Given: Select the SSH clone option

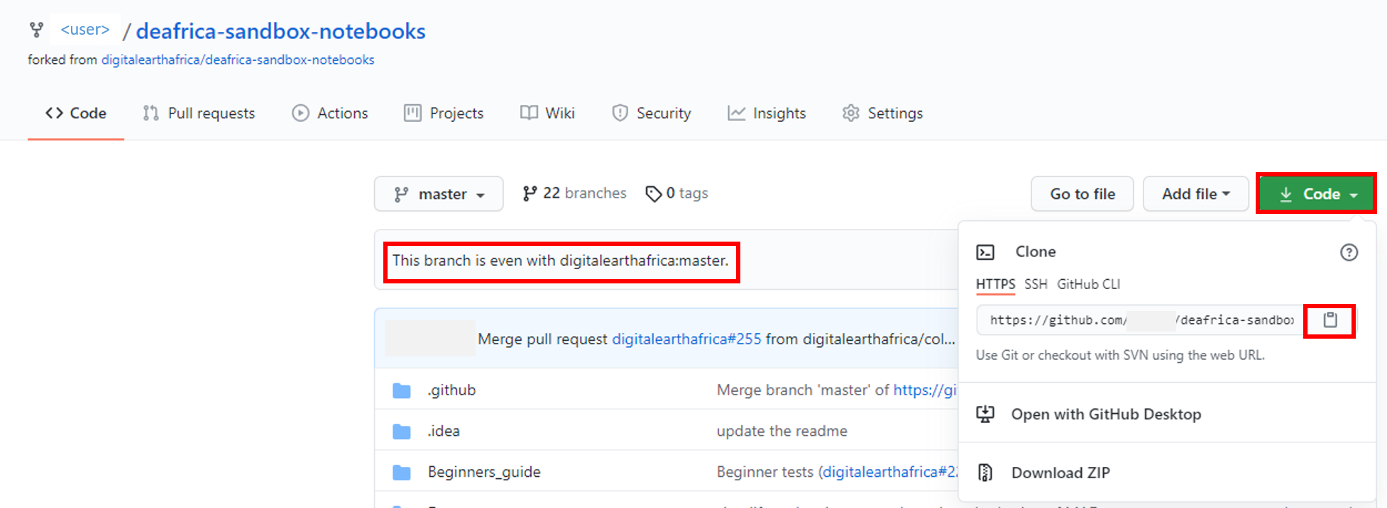Looking at the screenshot, I should coord(1036,284).
